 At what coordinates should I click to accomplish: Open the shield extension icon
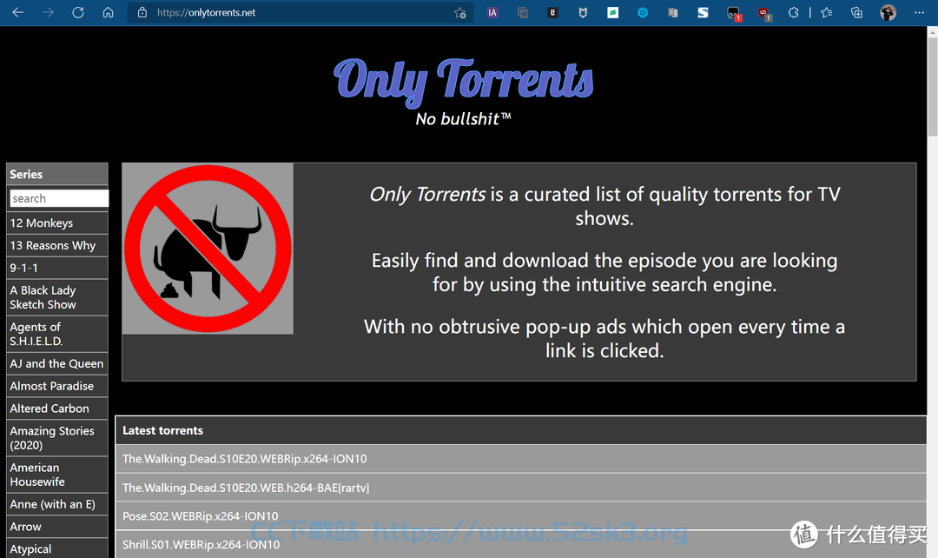(583, 12)
